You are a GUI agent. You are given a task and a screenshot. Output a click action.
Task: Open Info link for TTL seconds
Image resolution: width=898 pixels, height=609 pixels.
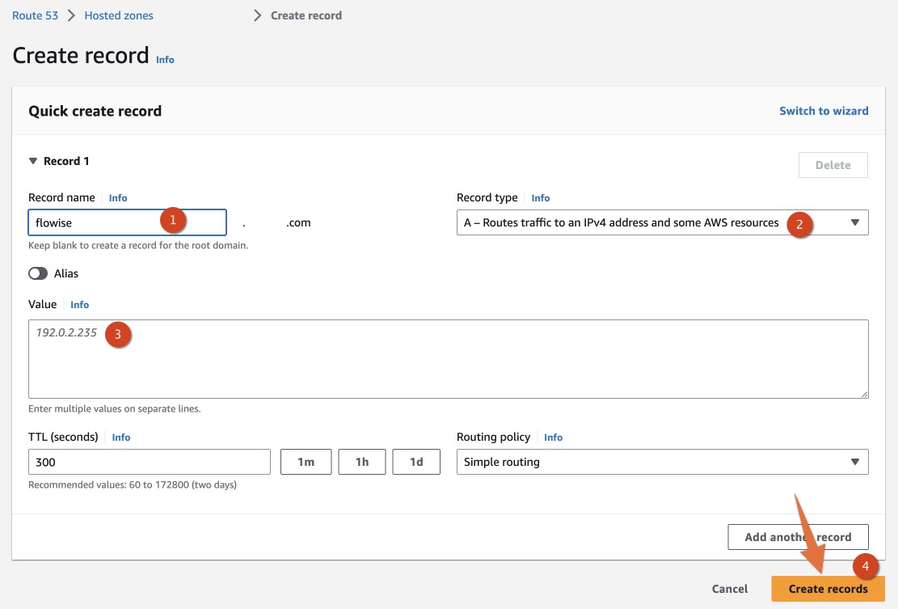click(x=121, y=438)
